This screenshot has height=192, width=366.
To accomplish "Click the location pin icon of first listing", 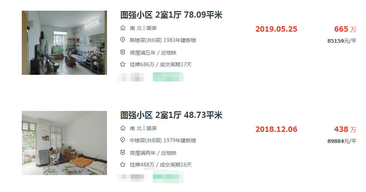I will pyautogui.click(x=123, y=40).
